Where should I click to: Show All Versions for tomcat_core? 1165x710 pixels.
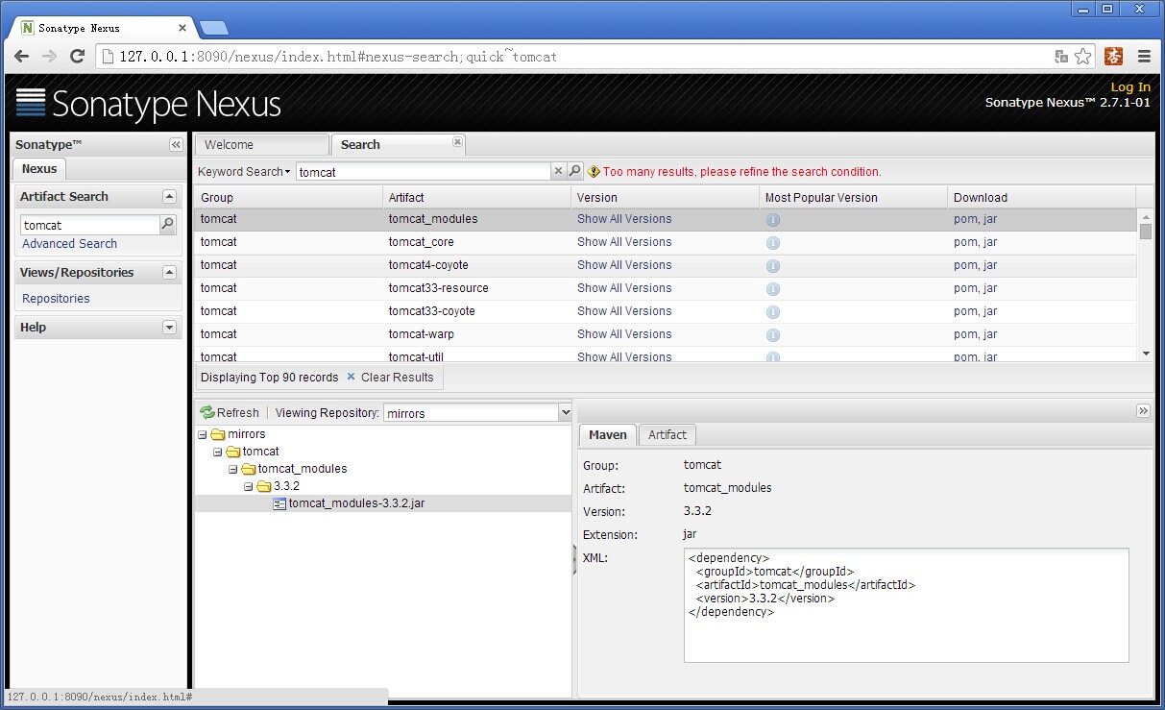624,242
